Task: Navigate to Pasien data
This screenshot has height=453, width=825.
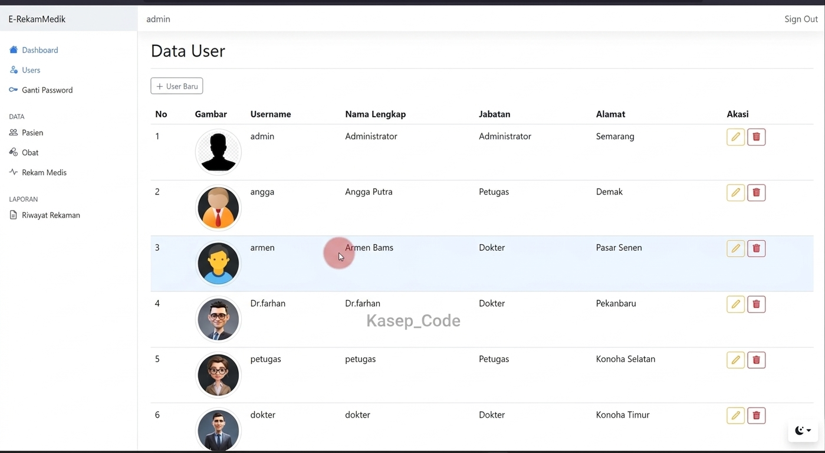Action: (26, 133)
